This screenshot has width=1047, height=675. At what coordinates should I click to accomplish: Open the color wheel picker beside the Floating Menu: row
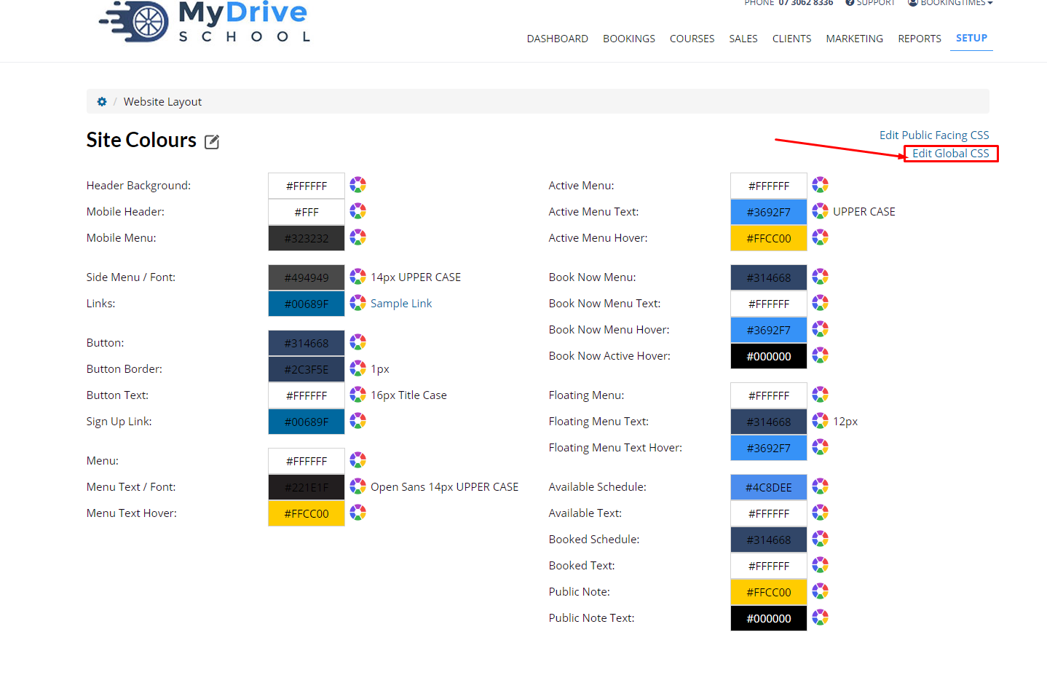click(820, 395)
